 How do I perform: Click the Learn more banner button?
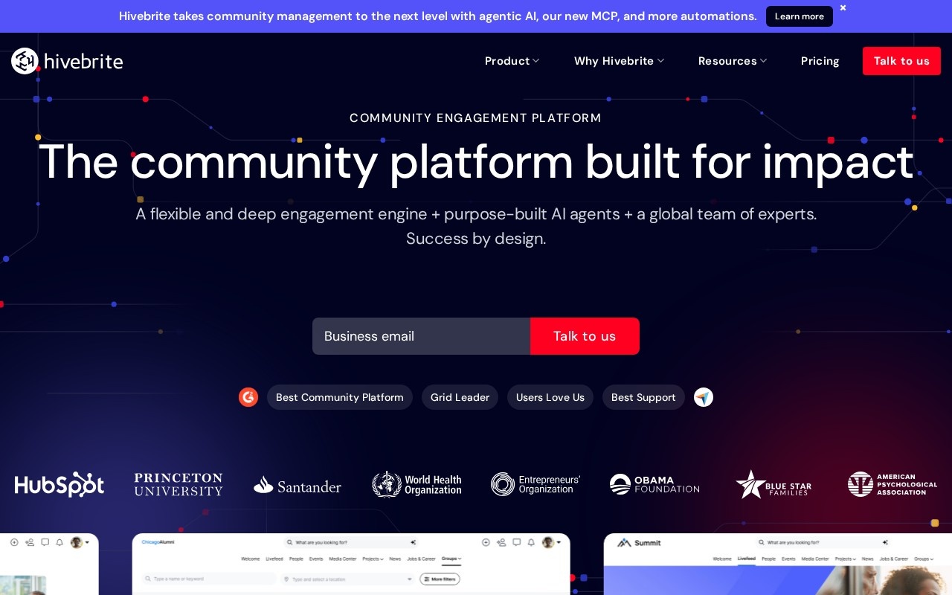pyautogui.click(x=800, y=16)
